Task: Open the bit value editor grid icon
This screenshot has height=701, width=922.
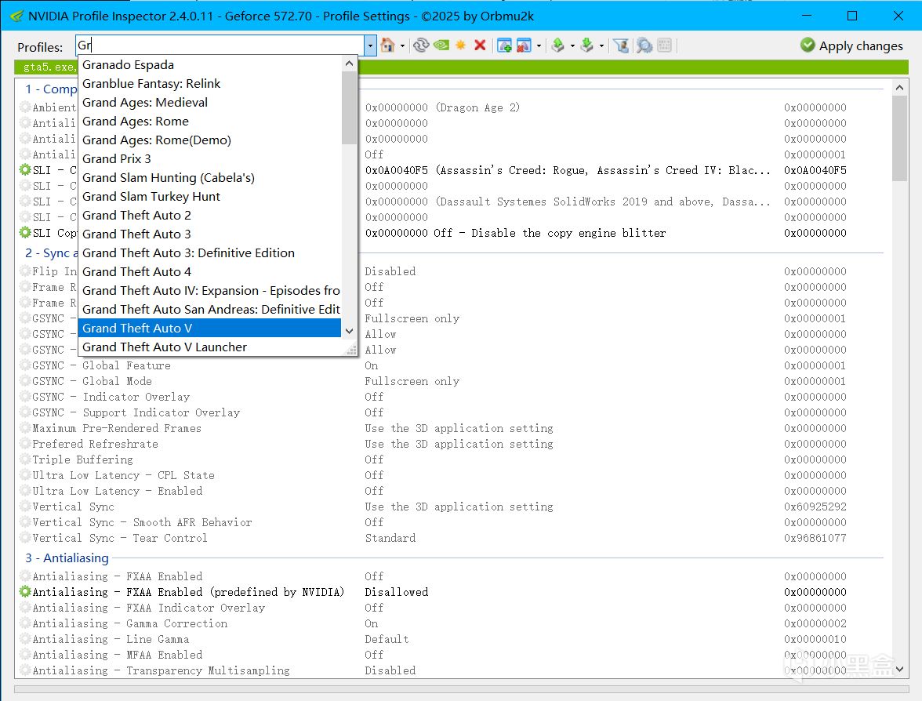Action: (665, 45)
